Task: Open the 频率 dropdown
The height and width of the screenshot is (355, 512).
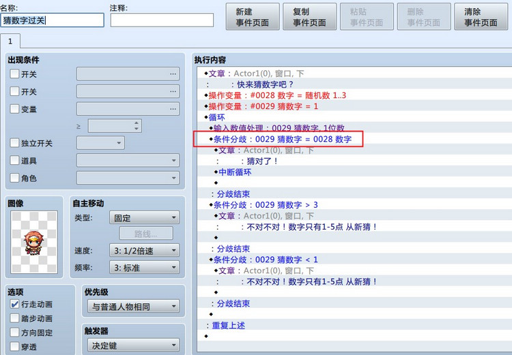Action: tap(144, 267)
